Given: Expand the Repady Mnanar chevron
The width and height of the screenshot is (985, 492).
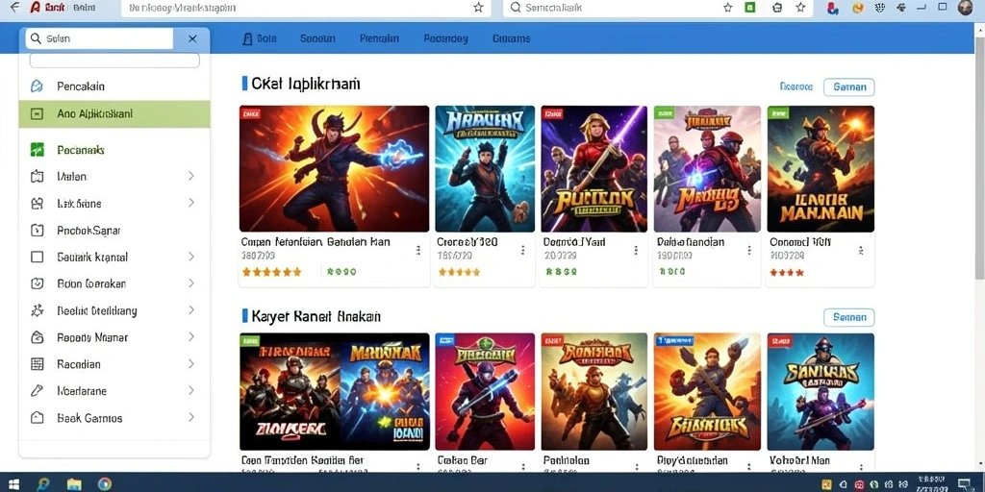Looking at the screenshot, I should [191, 337].
